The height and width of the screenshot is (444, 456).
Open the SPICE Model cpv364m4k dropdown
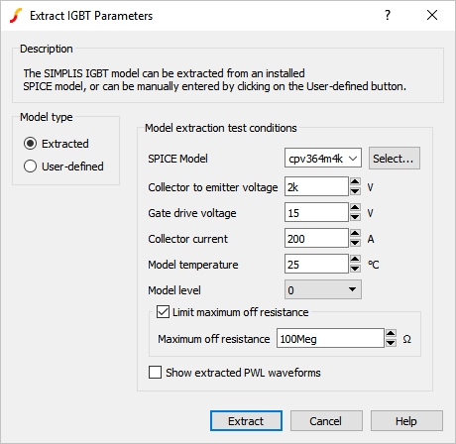click(x=323, y=159)
